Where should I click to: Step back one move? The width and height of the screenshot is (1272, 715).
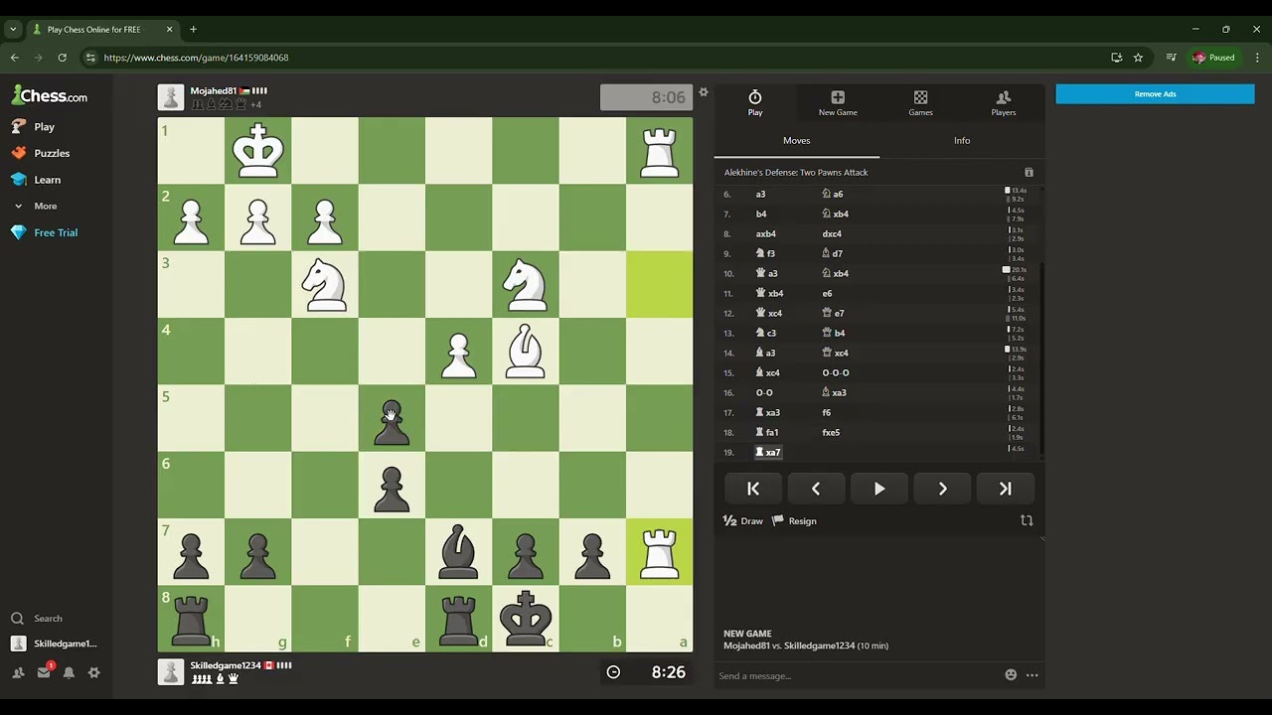point(816,489)
